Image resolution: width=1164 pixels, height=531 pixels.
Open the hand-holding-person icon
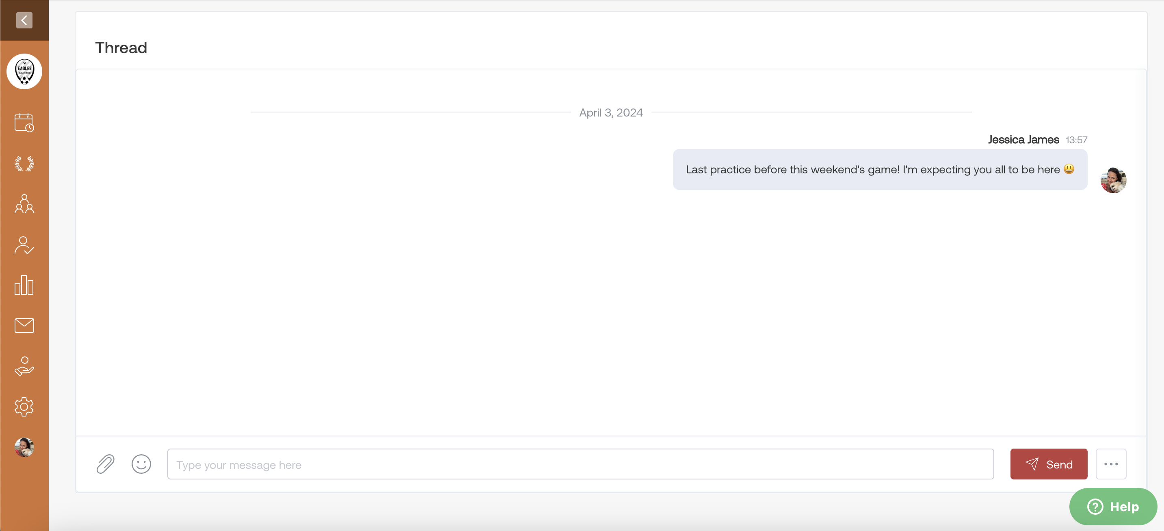tap(24, 366)
